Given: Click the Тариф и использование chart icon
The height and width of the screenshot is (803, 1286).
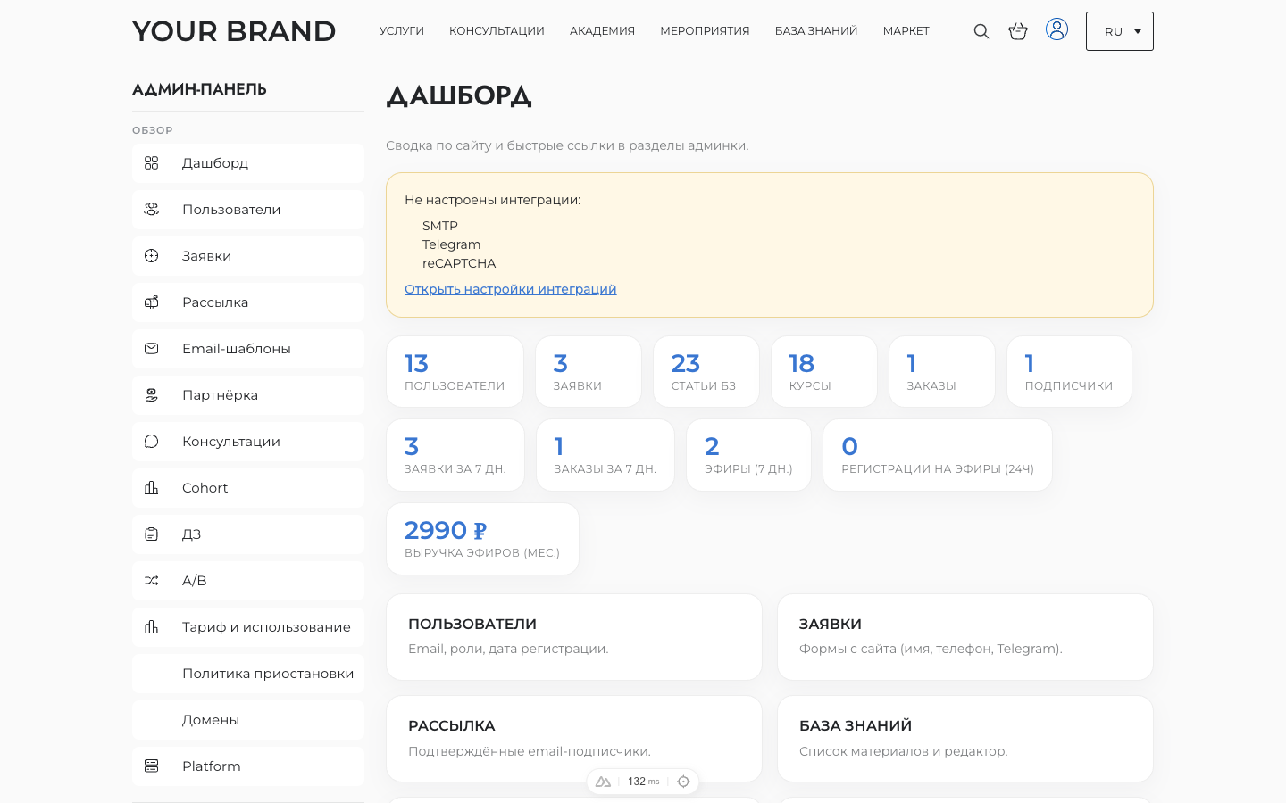Looking at the screenshot, I should (x=152, y=627).
